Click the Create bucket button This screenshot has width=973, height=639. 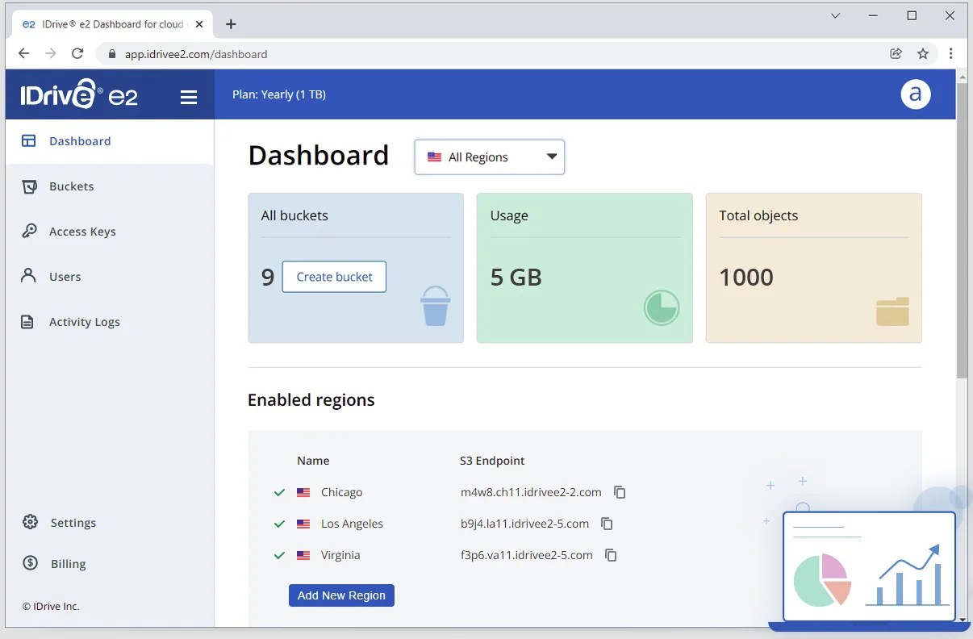[334, 277]
